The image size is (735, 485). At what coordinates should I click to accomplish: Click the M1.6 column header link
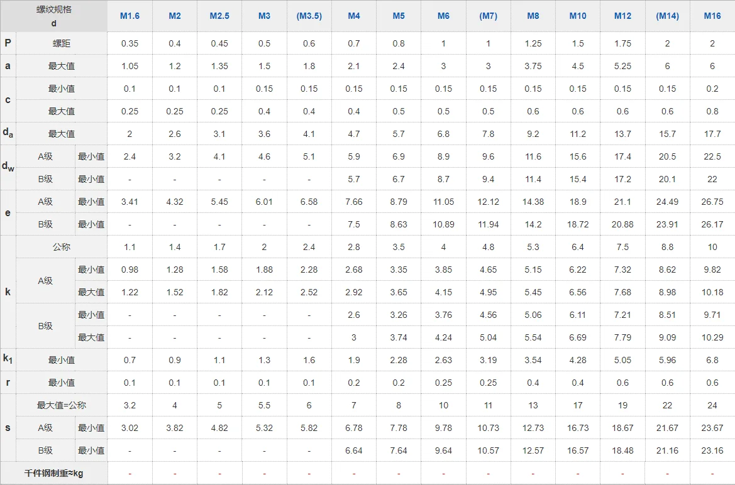pos(130,16)
